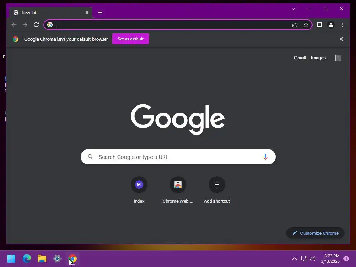This screenshot has width=356, height=267.
Task: Open the side panel icon
Action: [x=320, y=25]
